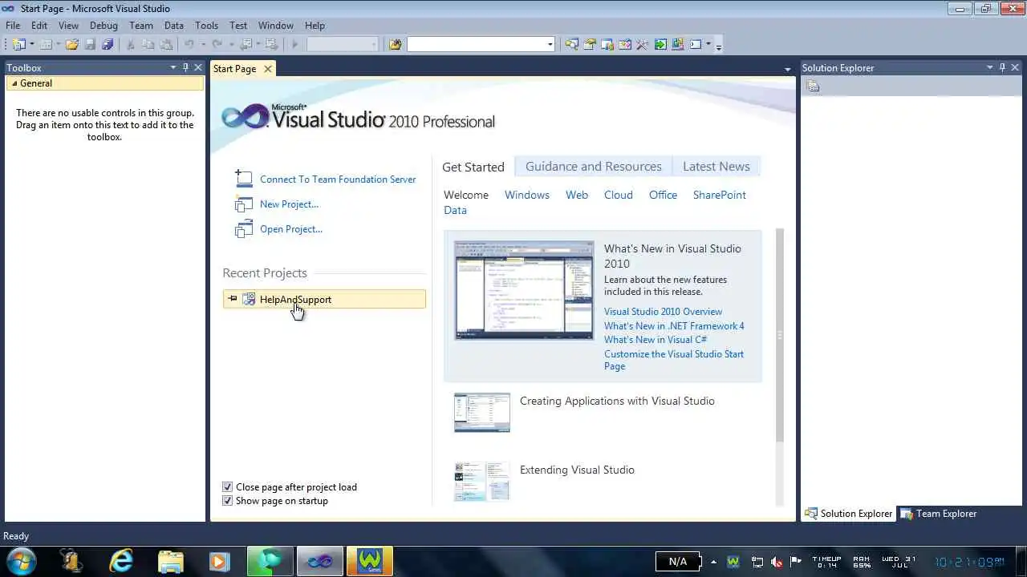Viewport: 1027px width, 577px height.
Task: Open Connect To Team Foundation Server link
Action: pyautogui.click(x=338, y=180)
